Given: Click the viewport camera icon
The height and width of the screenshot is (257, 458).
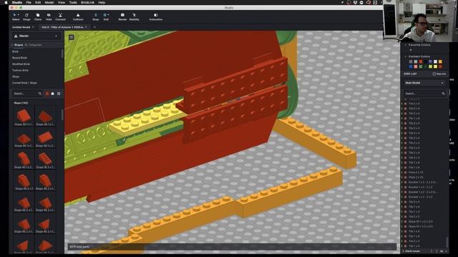Looking at the screenshot, I should pyautogui.click(x=72, y=37).
